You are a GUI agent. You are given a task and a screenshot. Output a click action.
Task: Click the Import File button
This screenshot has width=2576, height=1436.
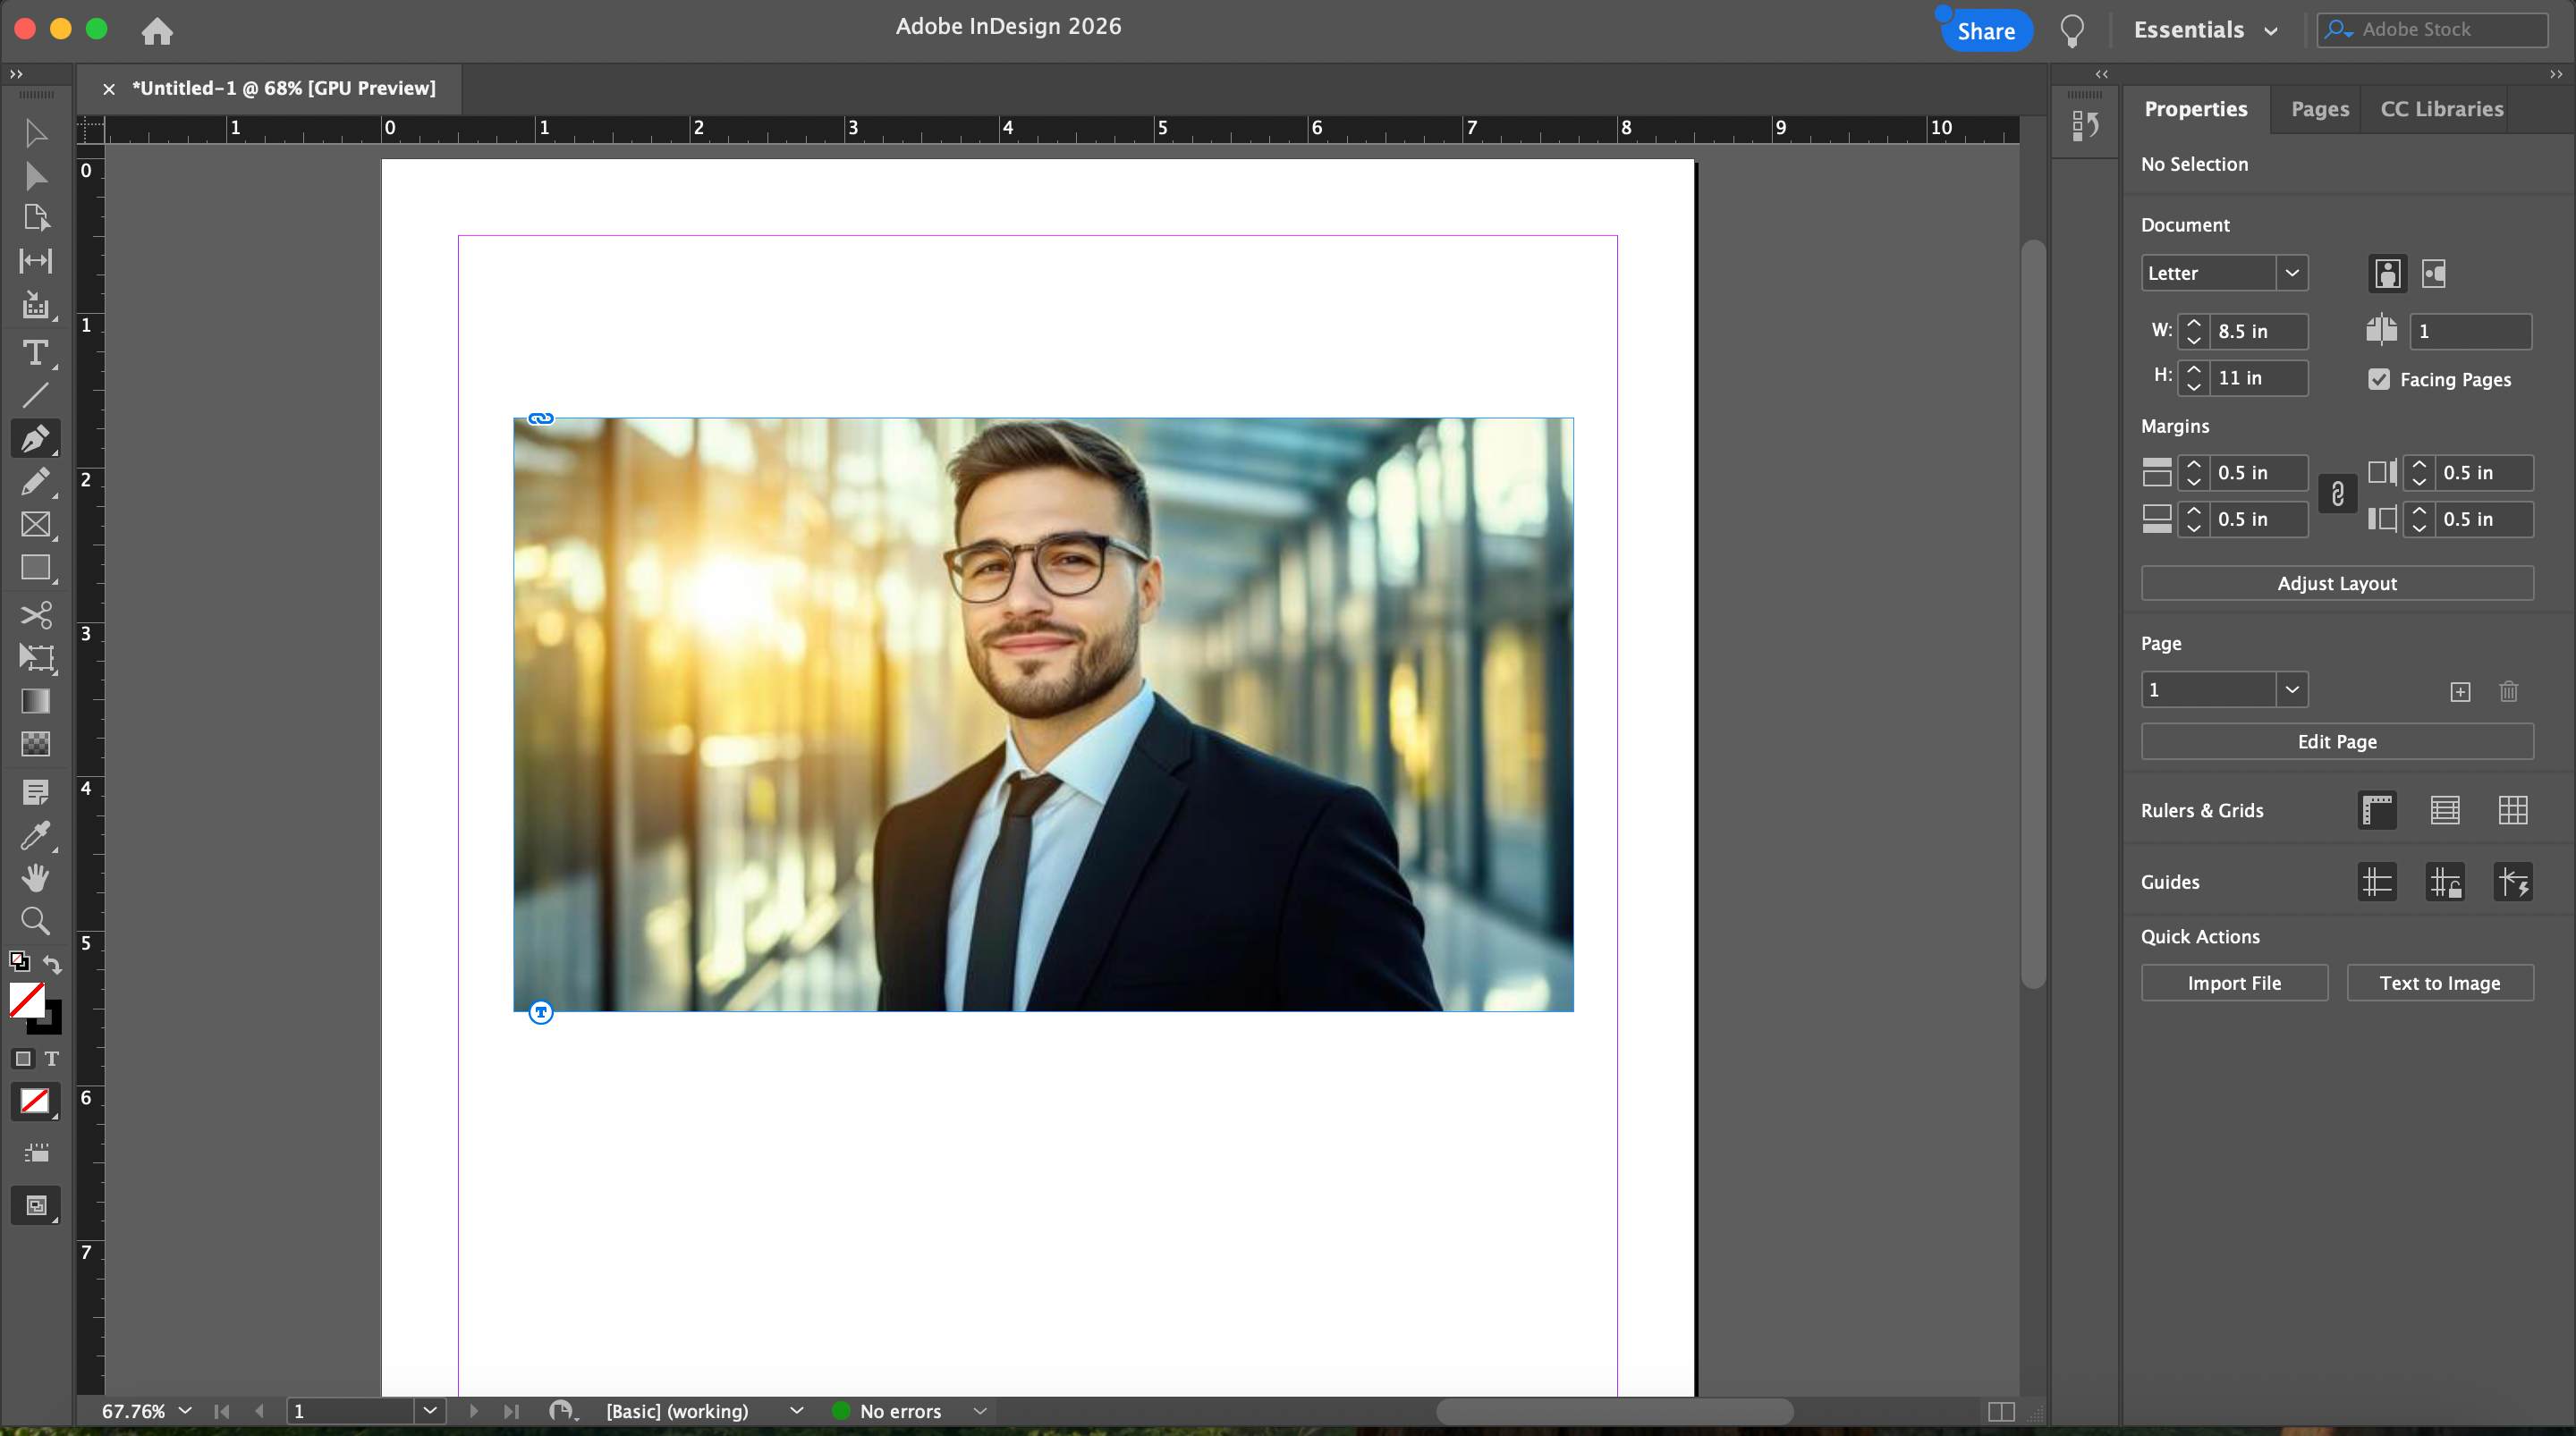(2233, 983)
